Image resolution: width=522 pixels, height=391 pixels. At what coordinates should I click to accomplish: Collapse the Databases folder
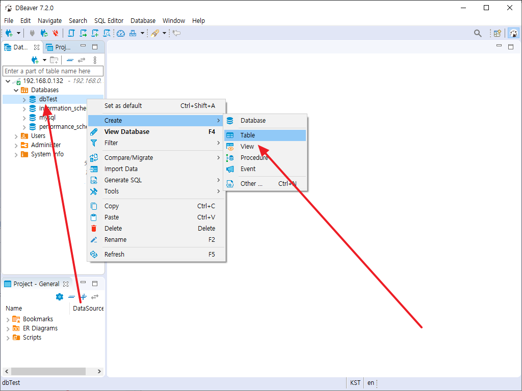pos(16,90)
